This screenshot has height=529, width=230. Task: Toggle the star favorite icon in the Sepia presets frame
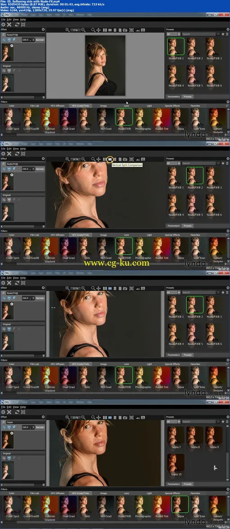coord(223,421)
